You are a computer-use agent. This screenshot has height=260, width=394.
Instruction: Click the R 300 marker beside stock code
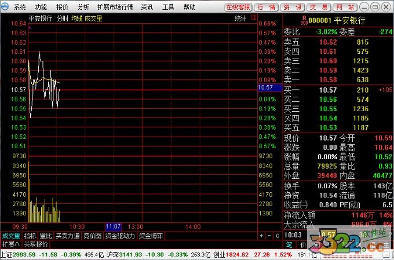click(x=304, y=20)
